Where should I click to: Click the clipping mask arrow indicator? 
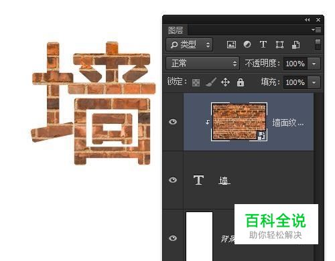point(208,122)
